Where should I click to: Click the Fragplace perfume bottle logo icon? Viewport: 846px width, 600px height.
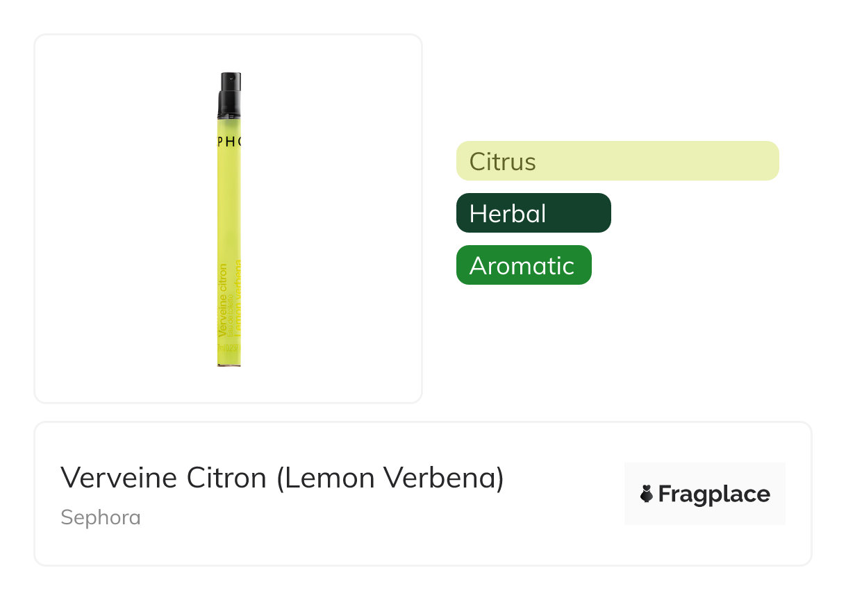[647, 494]
